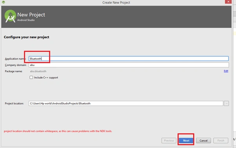
Task: Click the project location whitespace warning
Action: click(58, 131)
